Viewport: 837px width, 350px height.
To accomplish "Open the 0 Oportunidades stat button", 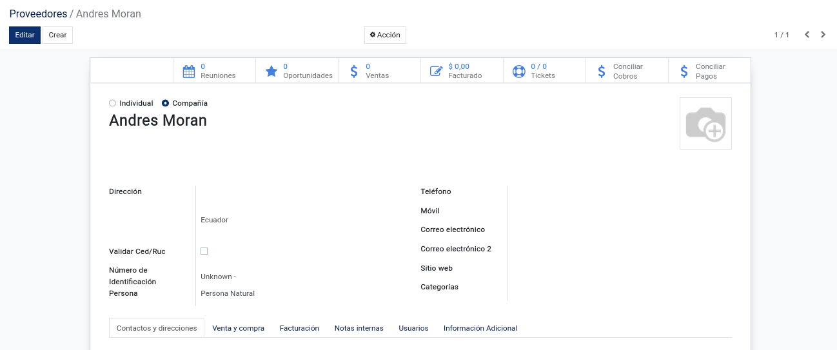I will click(x=297, y=71).
